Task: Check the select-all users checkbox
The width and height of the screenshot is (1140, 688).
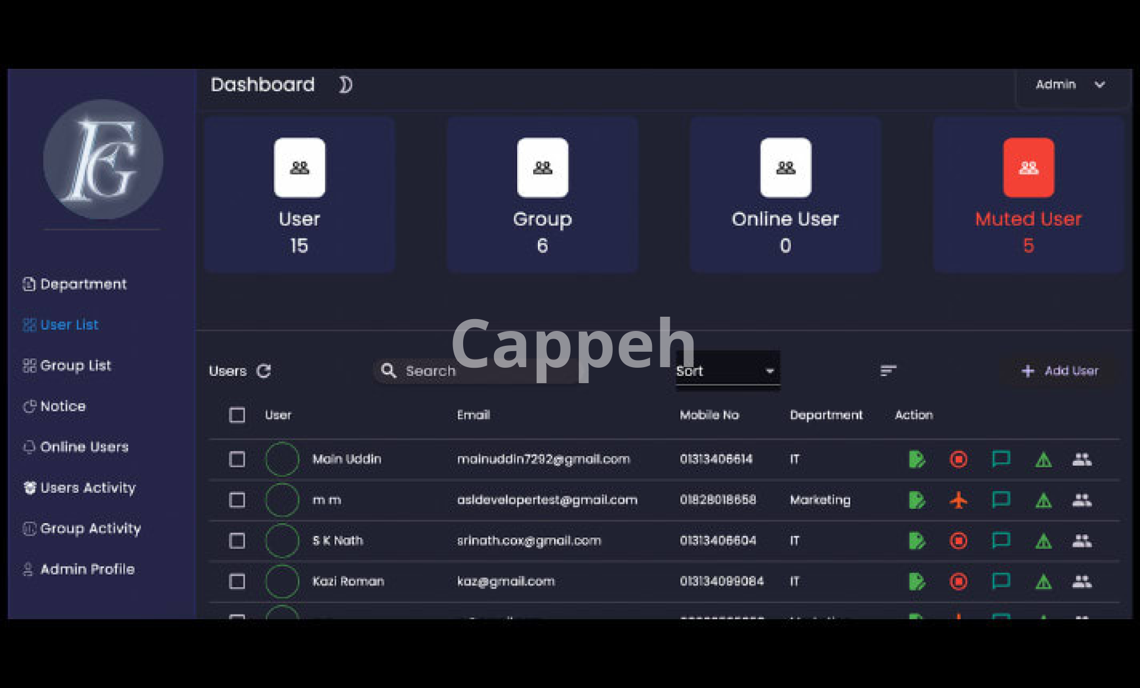Action: click(237, 415)
